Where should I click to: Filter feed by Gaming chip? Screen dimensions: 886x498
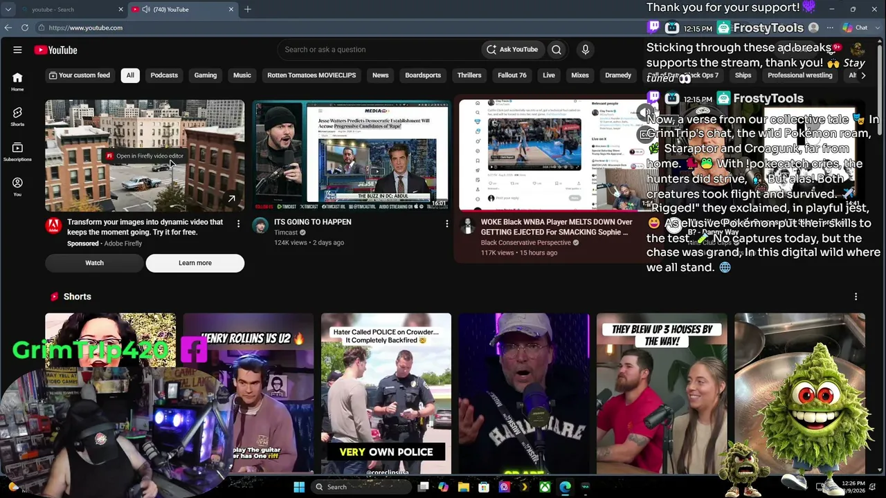coord(205,75)
